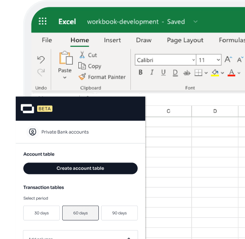Viewport: 245px width, 239px height.
Task: Switch to the Home tab
Action: 80,40
